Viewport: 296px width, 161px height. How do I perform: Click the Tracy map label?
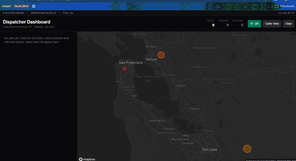[x=281, y=72]
